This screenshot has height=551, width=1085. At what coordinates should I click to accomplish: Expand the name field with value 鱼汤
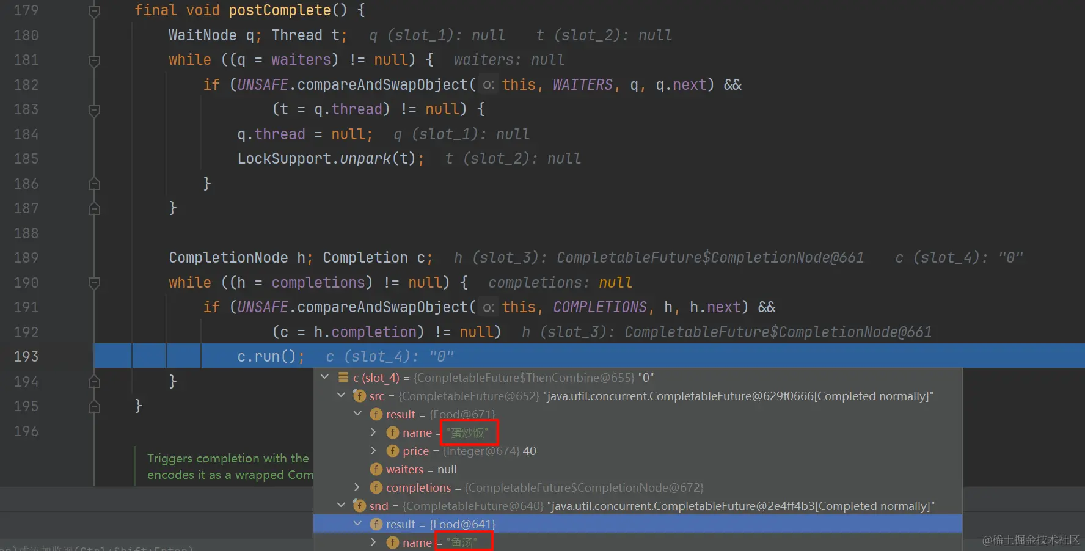(x=374, y=542)
